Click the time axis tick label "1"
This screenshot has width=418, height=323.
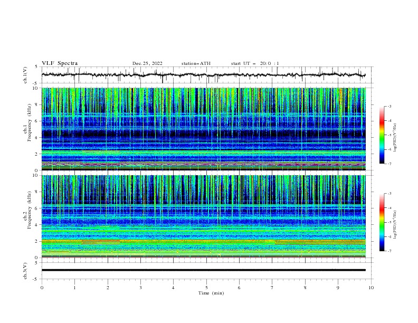pos(75,288)
